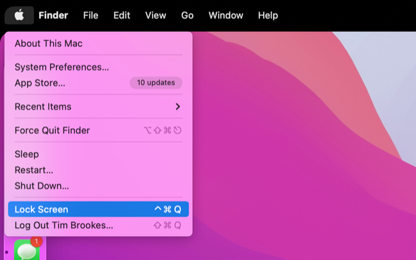Open the Finder menu in menu bar

point(53,15)
